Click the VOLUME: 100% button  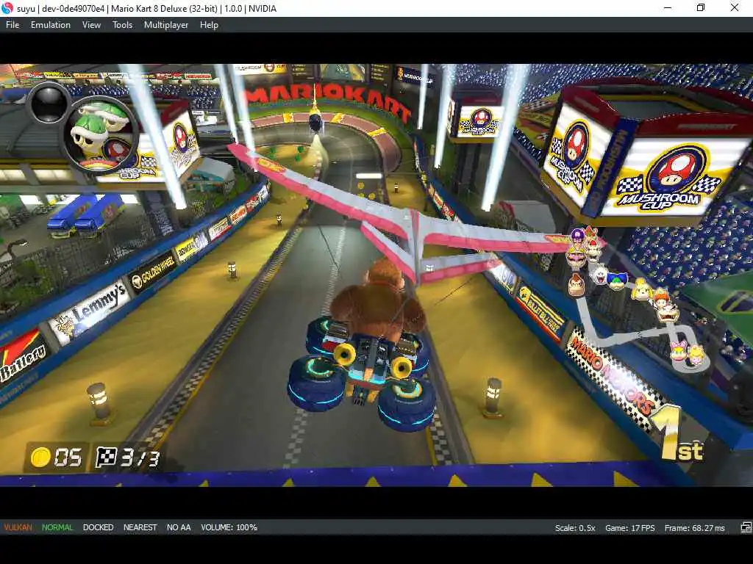point(229,527)
